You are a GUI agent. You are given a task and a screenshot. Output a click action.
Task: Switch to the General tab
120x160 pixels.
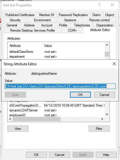click(x=12, y=25)
